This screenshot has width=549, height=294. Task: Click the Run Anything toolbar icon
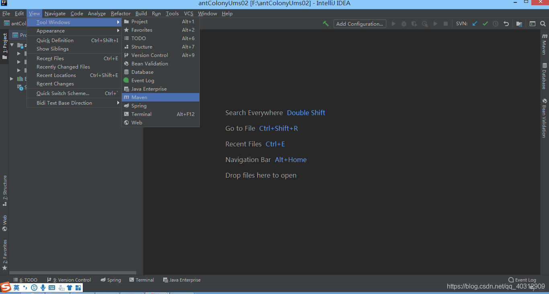click(533, 24)
